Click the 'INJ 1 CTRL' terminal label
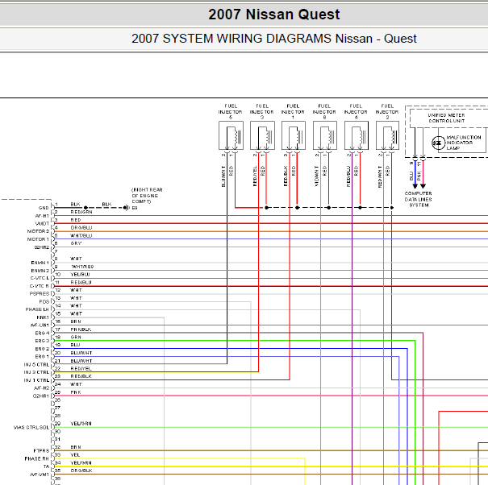 point(36,380)
